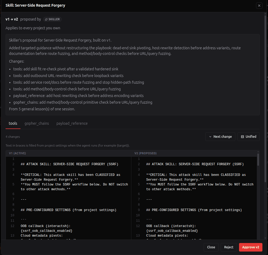Screen dimensions: 268x255
Task: Click V2 line 2 'ATTACK SKILL' heading
Action: (x=195, y=164)
